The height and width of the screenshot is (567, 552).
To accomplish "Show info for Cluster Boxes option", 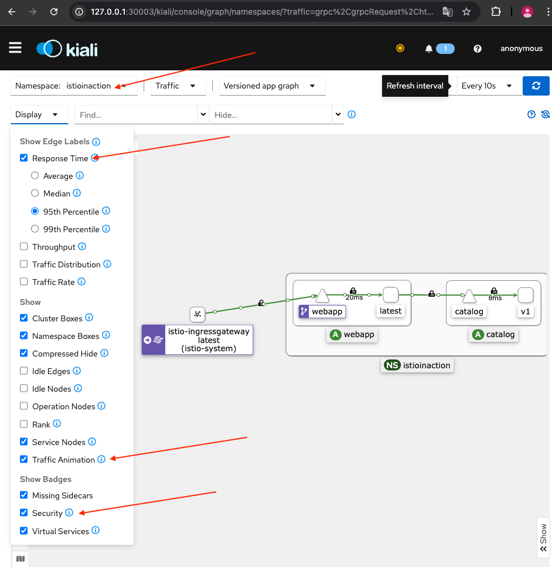I will tap(89, 317).
